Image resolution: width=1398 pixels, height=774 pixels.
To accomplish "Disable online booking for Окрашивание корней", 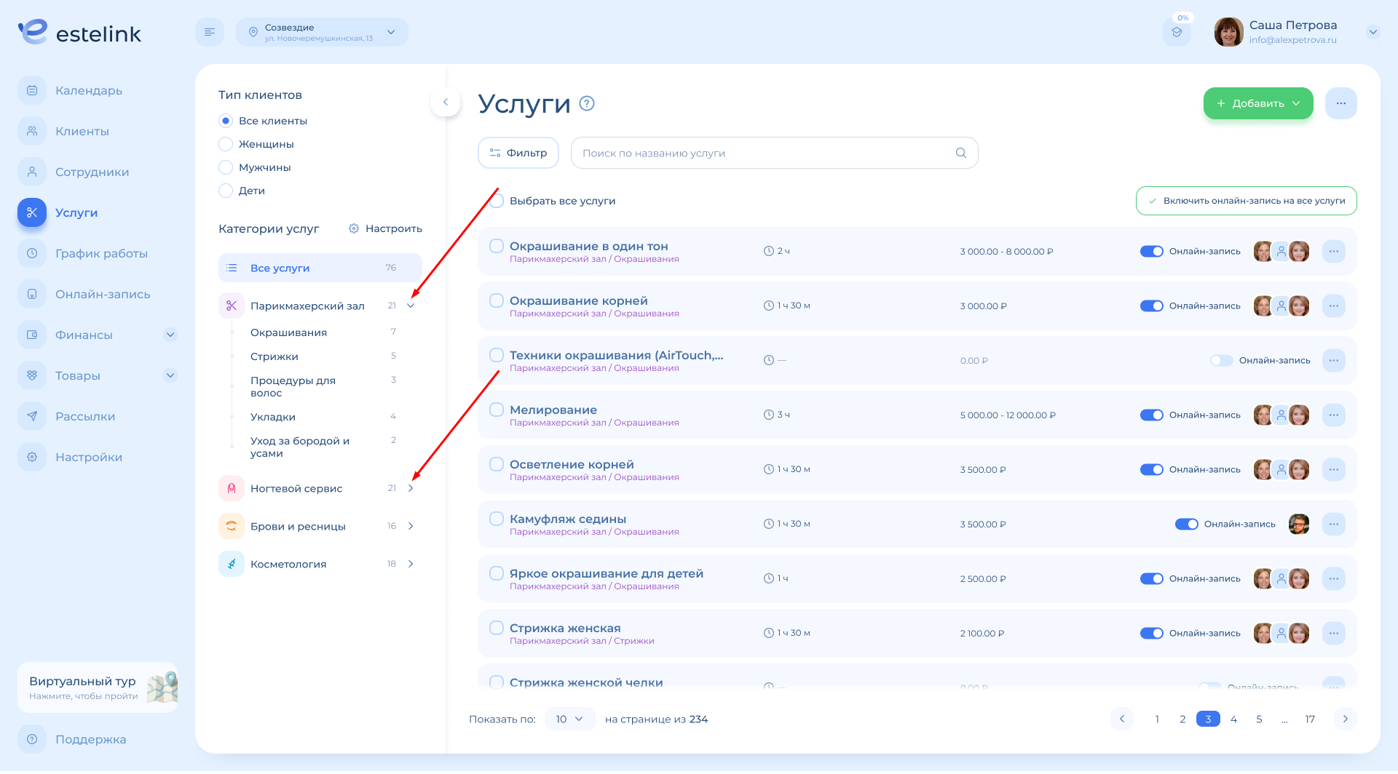I will point(1151,306).
